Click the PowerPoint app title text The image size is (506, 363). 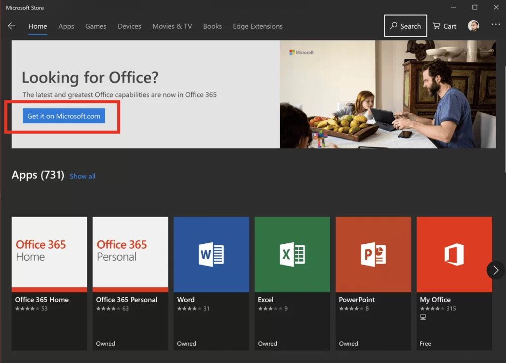click(x=357, y=300)
